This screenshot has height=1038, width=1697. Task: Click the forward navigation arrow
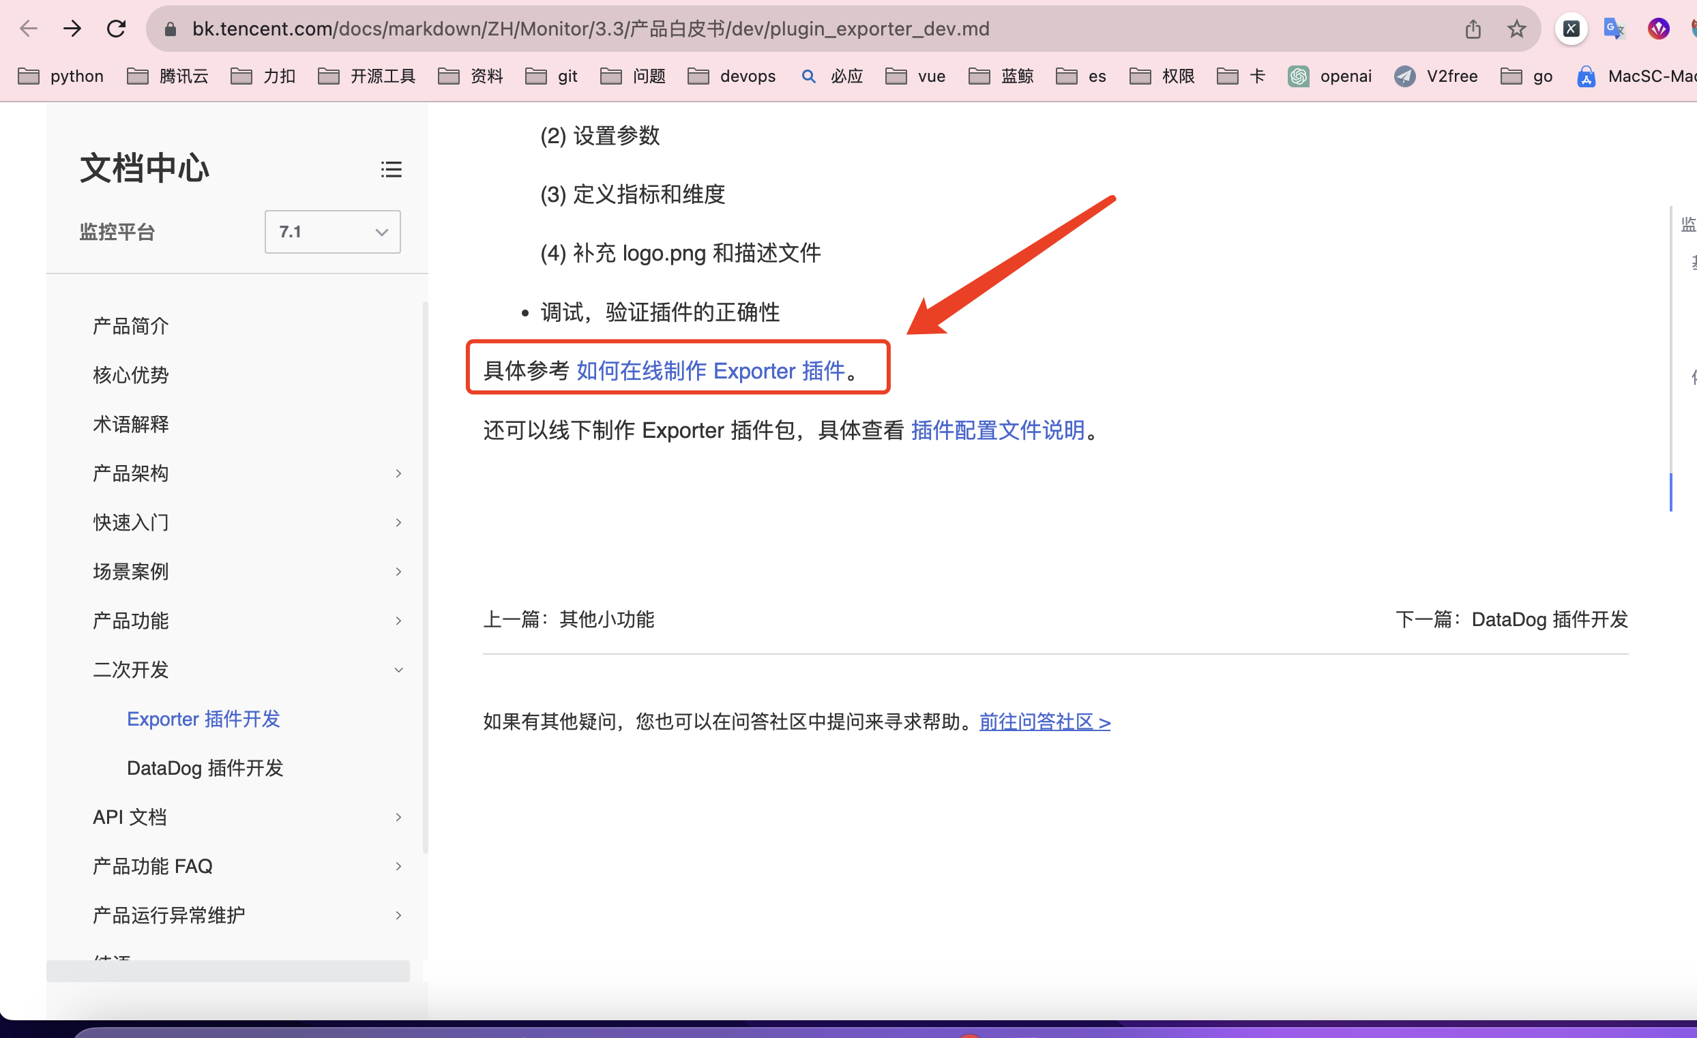(x=72, y=28)
